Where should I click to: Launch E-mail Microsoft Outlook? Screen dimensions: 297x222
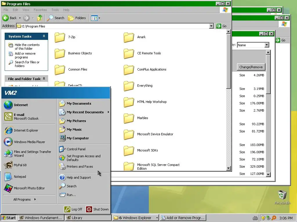[29, 116]
